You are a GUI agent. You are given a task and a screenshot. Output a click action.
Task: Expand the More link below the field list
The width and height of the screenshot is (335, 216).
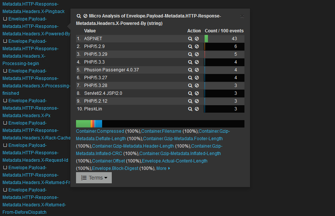161,168
